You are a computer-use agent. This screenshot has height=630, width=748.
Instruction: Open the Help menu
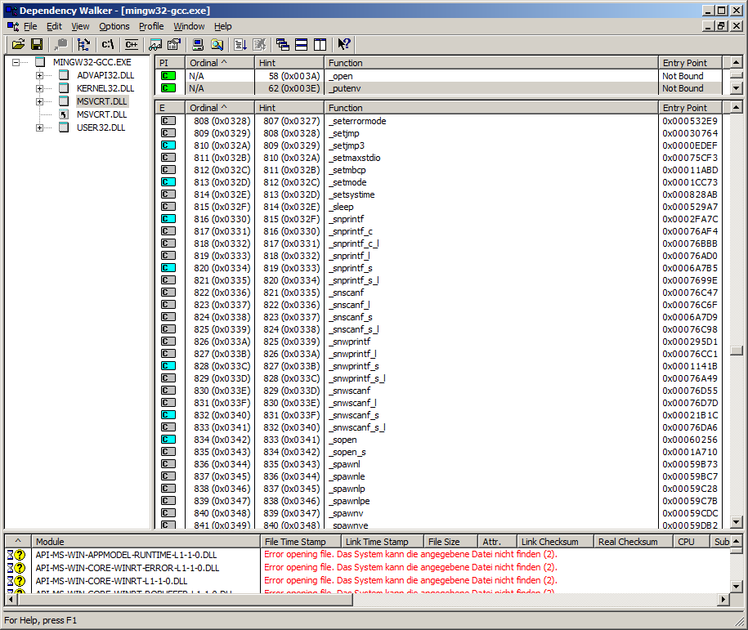click(223, 26)
